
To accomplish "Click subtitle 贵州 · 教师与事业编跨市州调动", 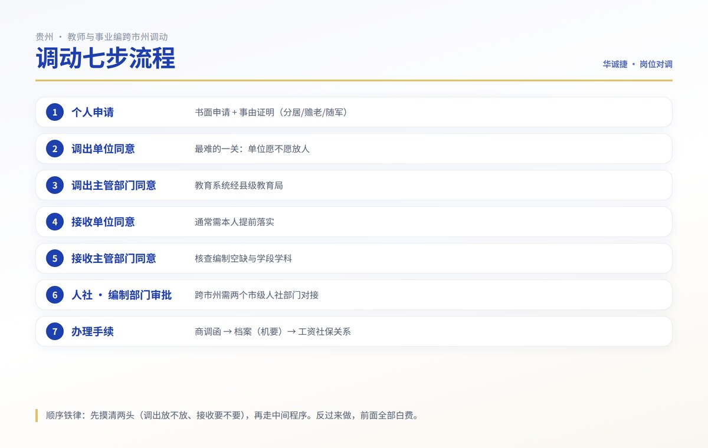I will tap(102, 37).
